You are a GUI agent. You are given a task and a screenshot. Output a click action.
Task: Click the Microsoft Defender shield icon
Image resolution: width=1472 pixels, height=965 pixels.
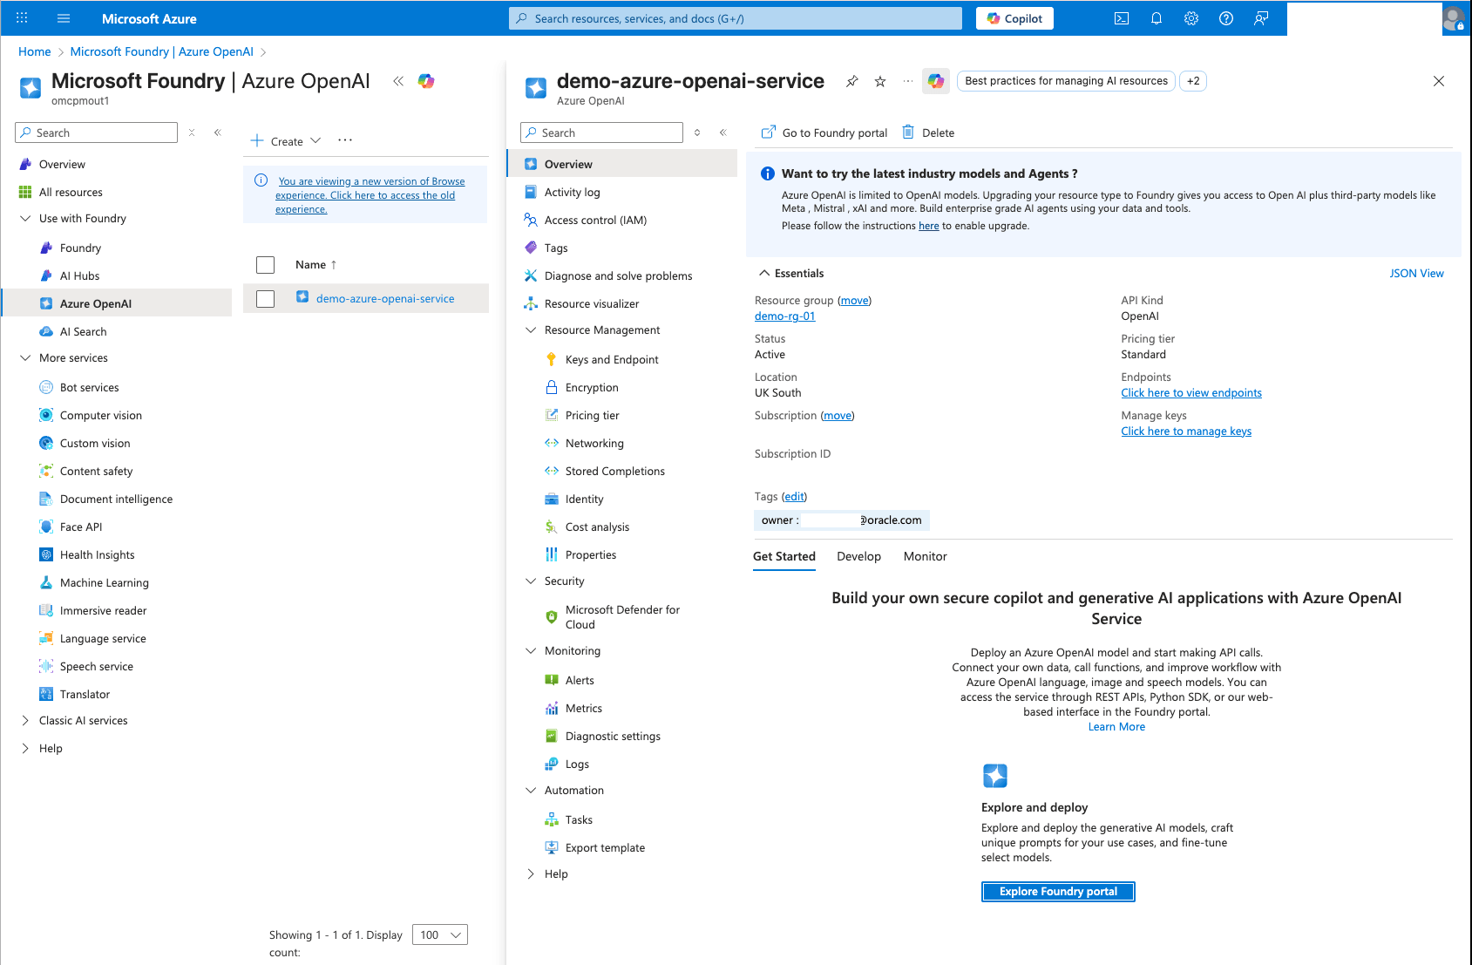pos(552,617)
